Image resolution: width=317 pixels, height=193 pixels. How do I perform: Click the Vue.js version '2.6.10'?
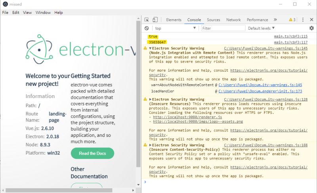(48, 129)
